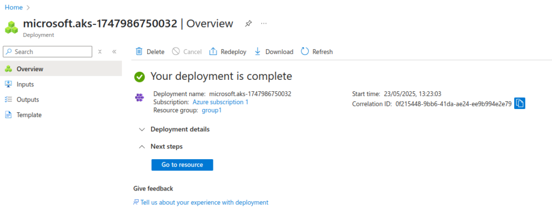
Task: Click the pin to dashboard icon
Action: point(249,24)
